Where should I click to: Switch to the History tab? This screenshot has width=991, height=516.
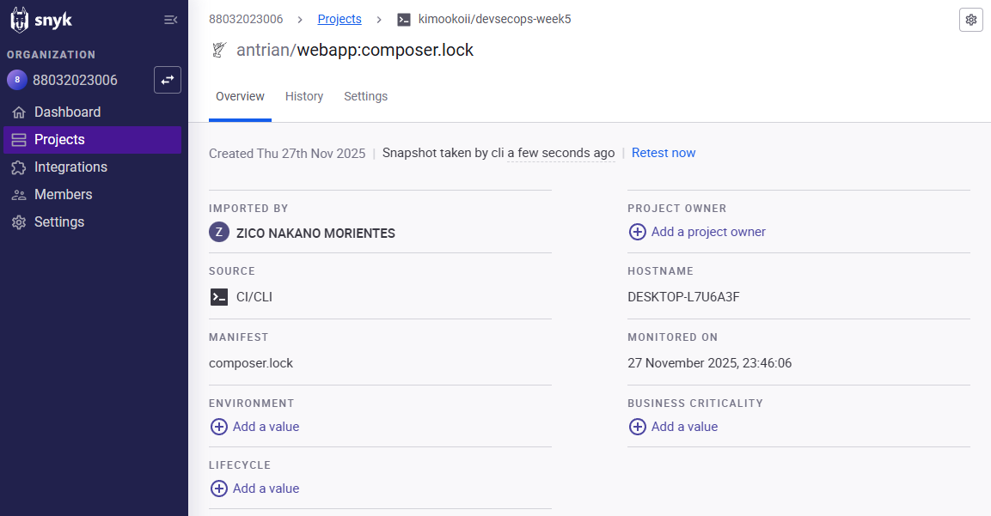pyautogui.click(x=304, y=96)
